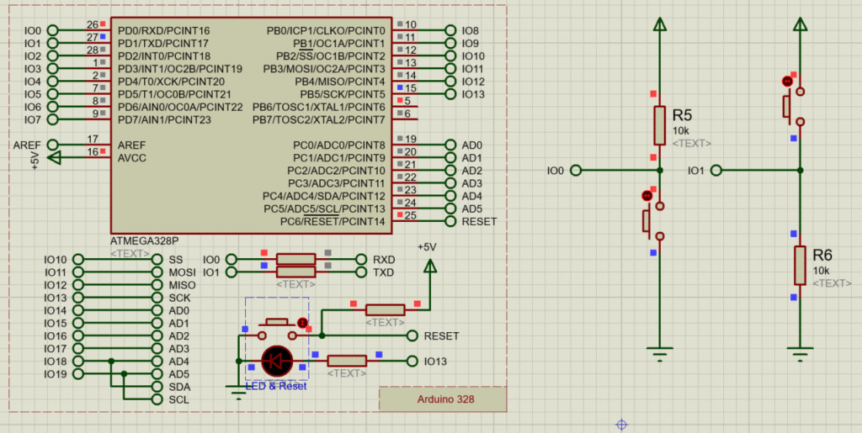Click ground symbol below resistor R6
The height and width of the screenshot is (433, 862).
point(801,353)
